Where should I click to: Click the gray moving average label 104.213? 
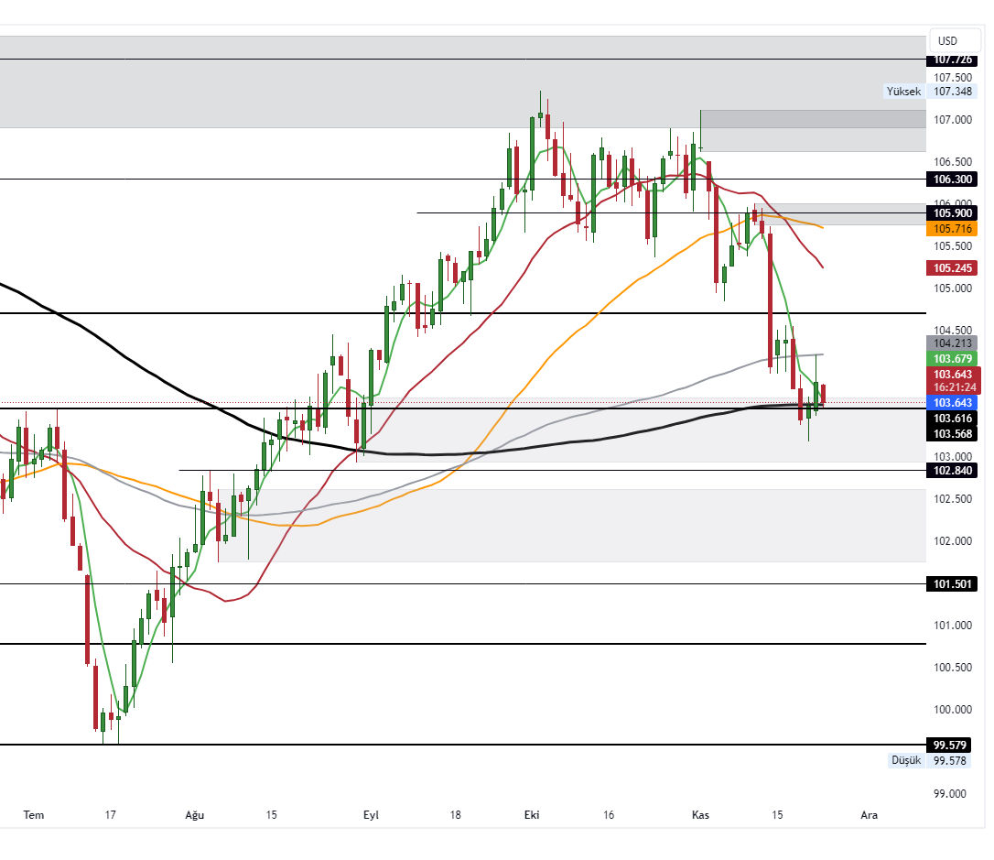pyautogui.click(x=952, y=344)
